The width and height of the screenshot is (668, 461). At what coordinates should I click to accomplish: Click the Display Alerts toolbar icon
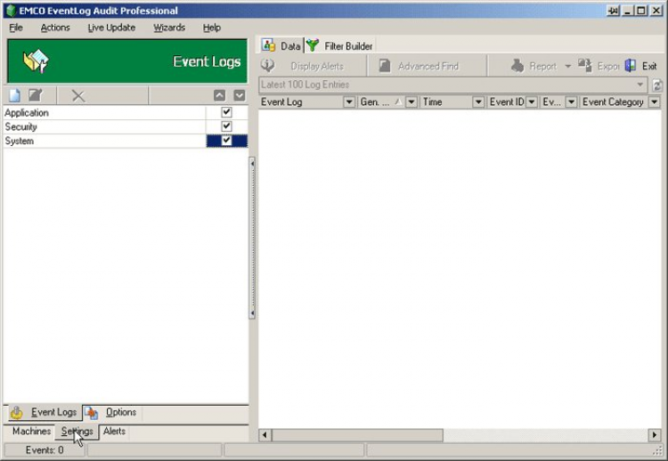click(x=267, y=66)
